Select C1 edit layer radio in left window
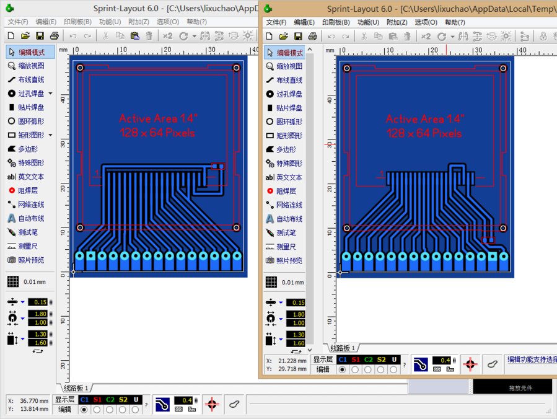This screenshot has height=419, width=557. (x=84, y=410)
